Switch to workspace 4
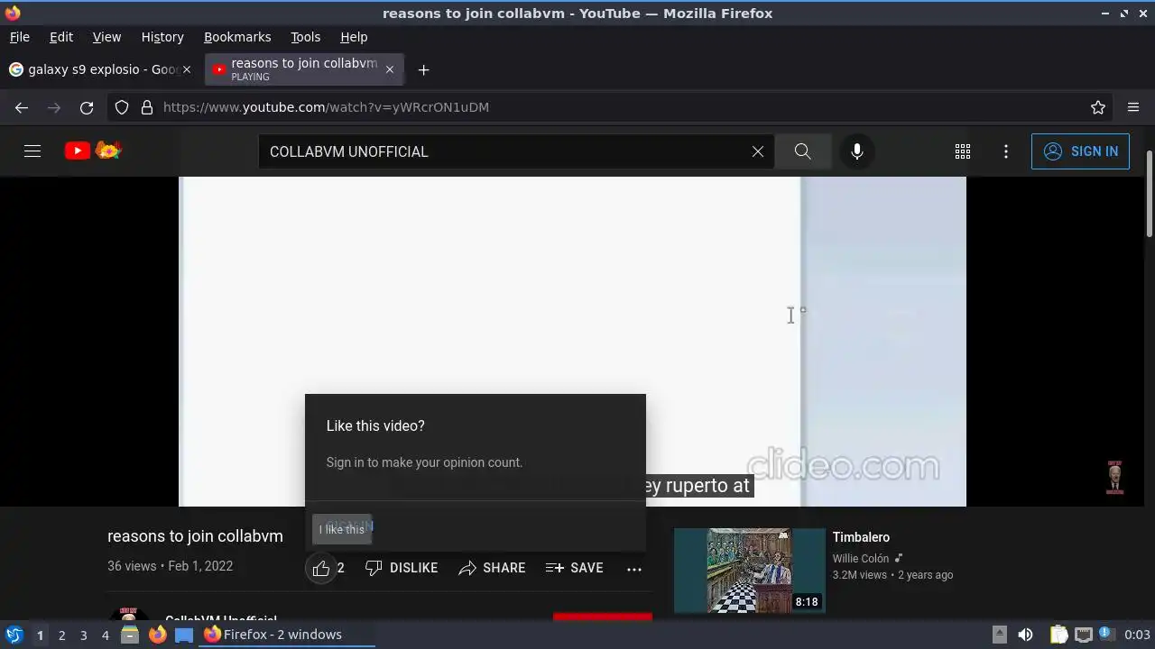Image resolution: width=1155 pixels, height=649 pixels. (x=105, y=635)
